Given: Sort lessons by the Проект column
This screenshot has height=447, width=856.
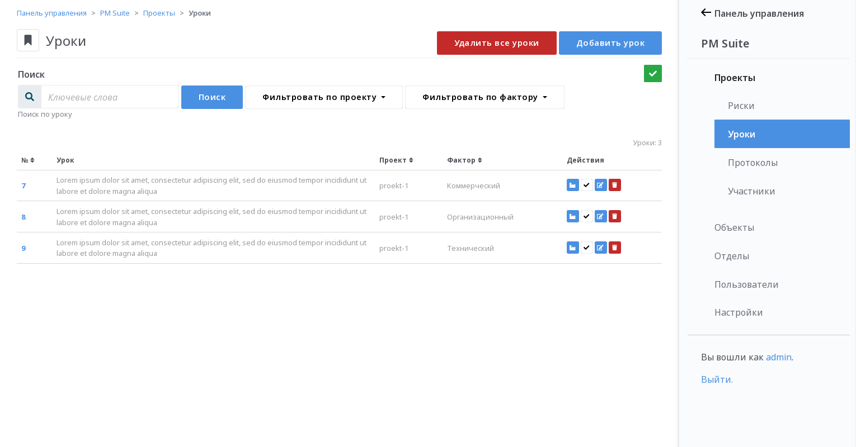Looking at the screenshot, I should click(396, 160).
